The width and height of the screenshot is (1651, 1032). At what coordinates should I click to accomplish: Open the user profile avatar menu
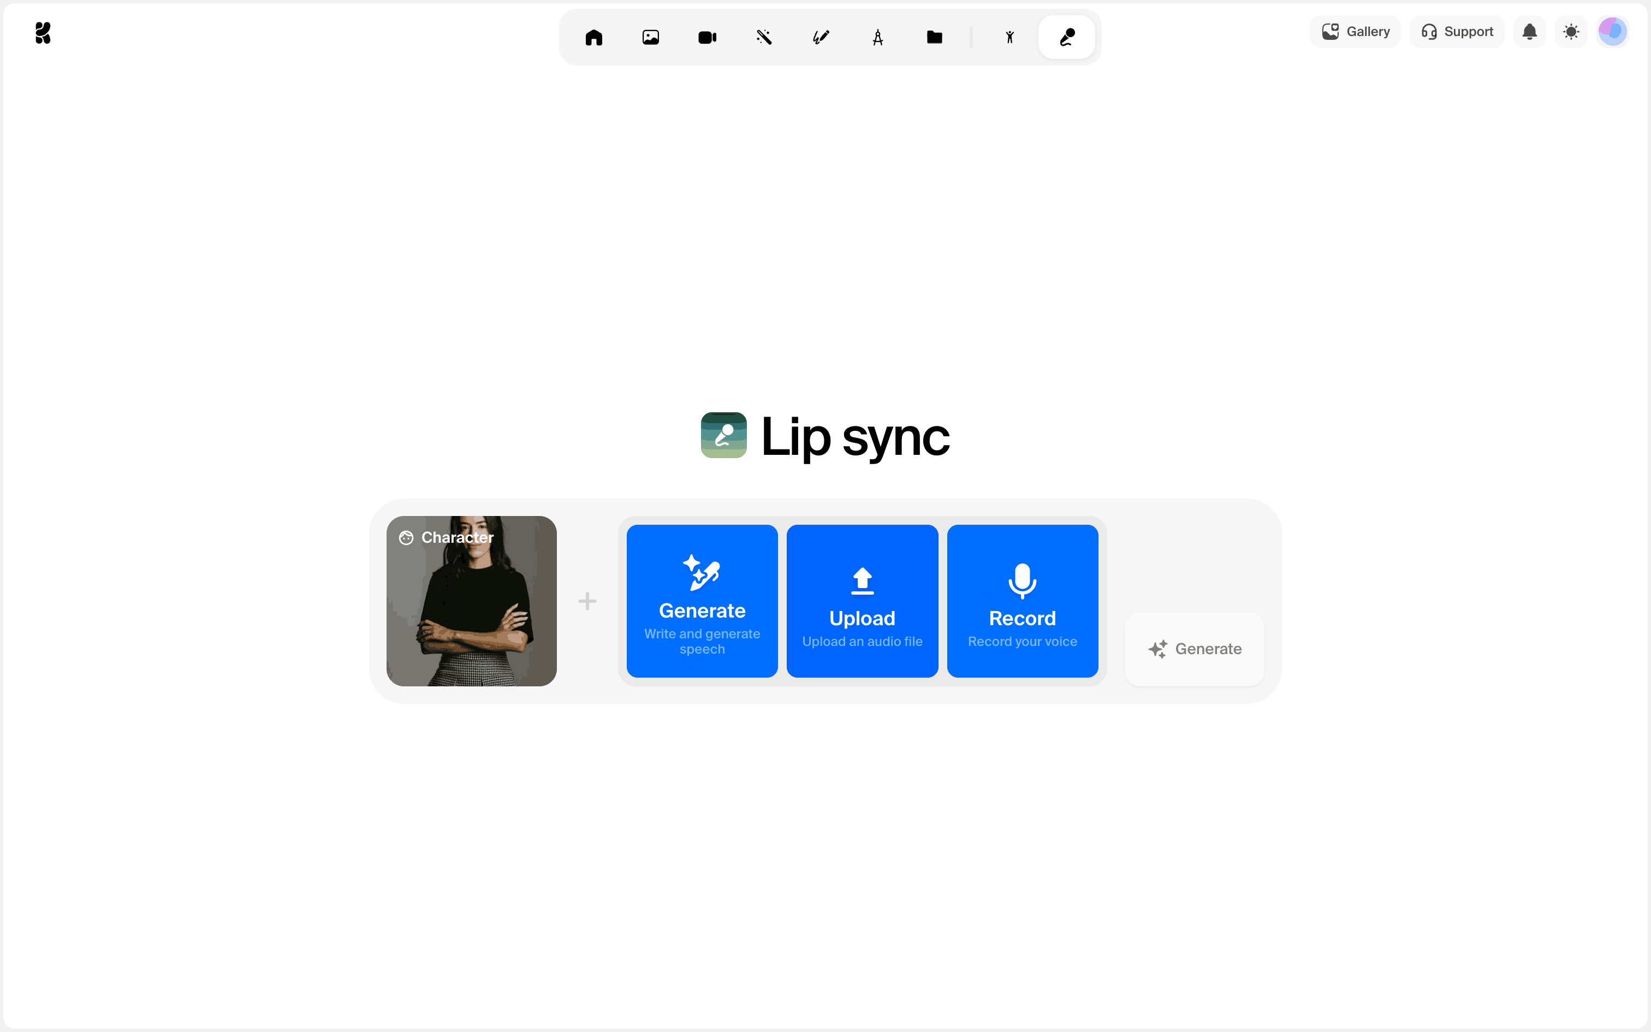point(1613,32)
